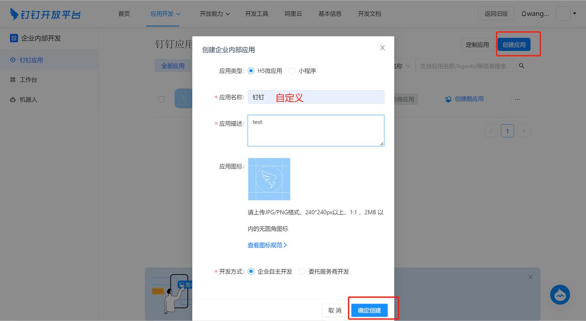The width and height of the screenshot is (586, 321).
Task: Open the 基本信息 nav item
Action: [x=330, y=14]
